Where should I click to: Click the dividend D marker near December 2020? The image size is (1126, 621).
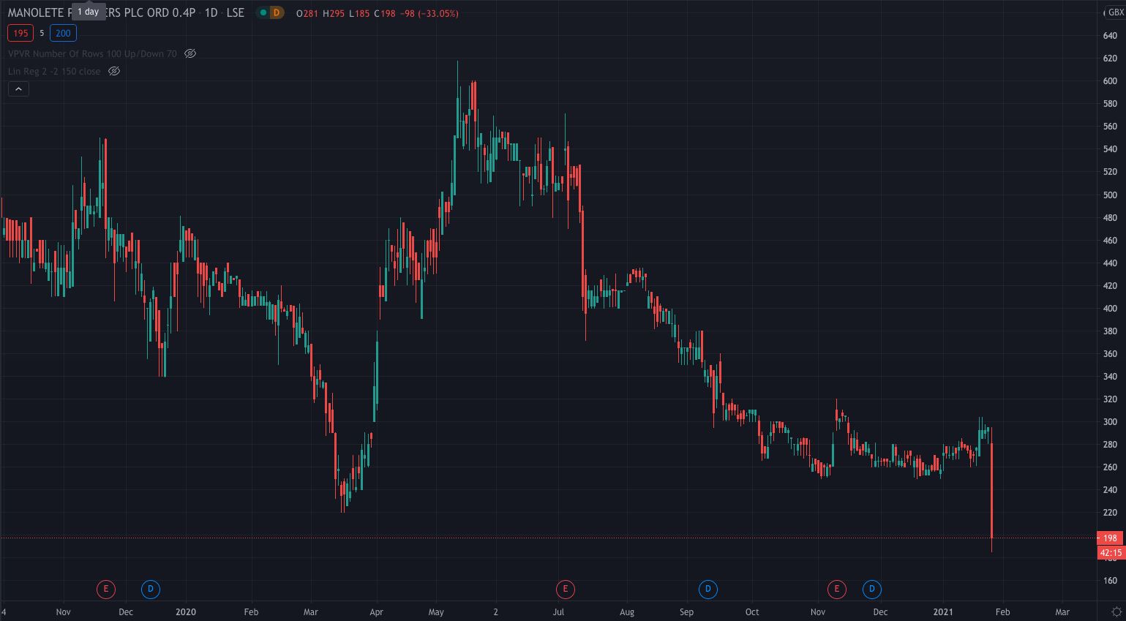pos(871,589)
